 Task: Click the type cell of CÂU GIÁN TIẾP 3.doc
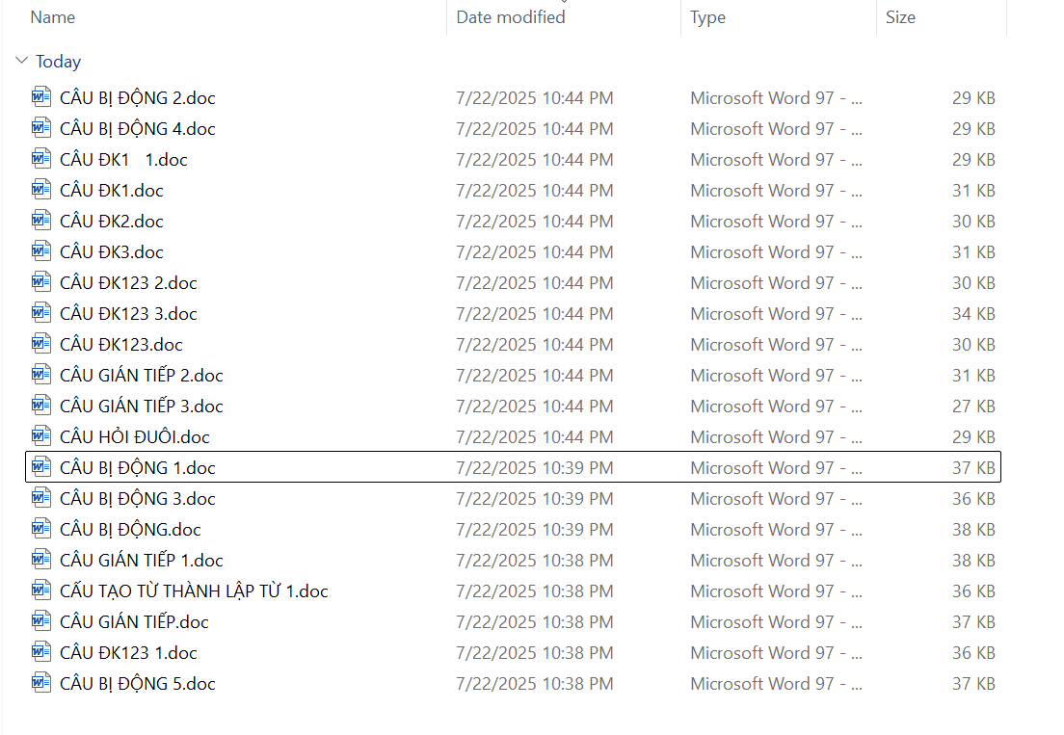[776, 406]
